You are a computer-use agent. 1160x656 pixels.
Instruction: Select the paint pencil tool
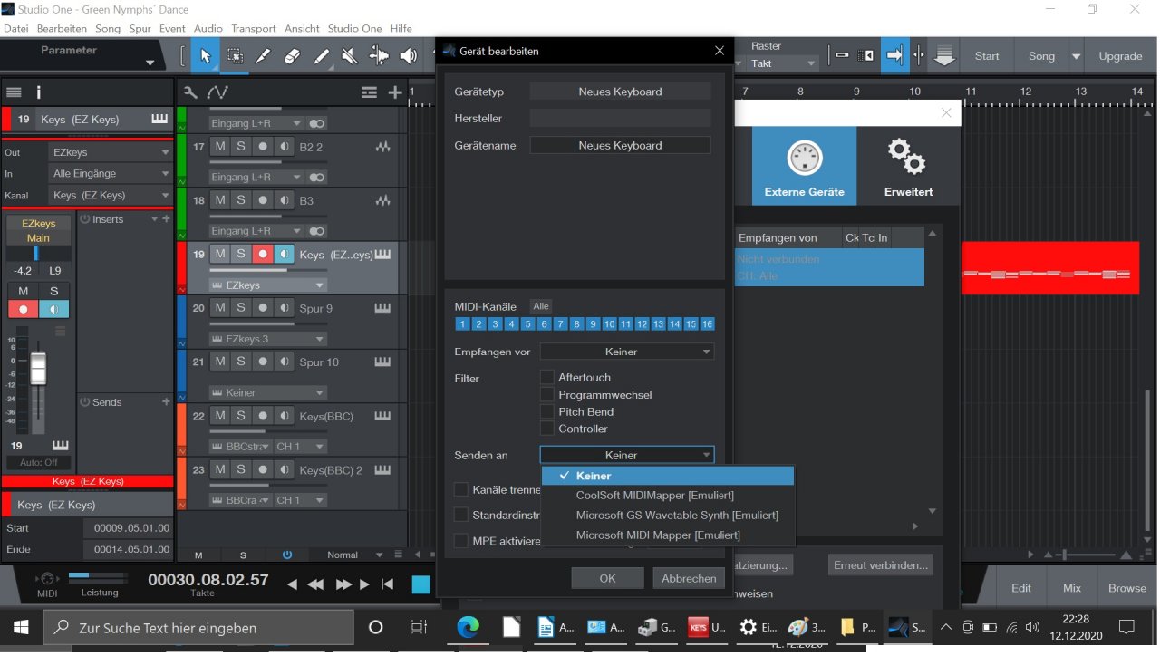pos(321,56)
